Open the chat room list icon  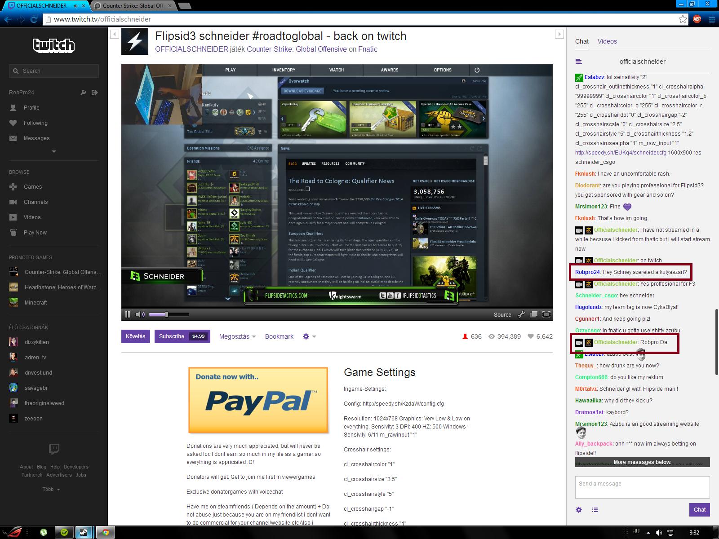(579, 62)
